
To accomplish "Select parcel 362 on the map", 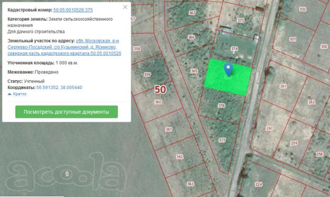I will click(180, 156).
